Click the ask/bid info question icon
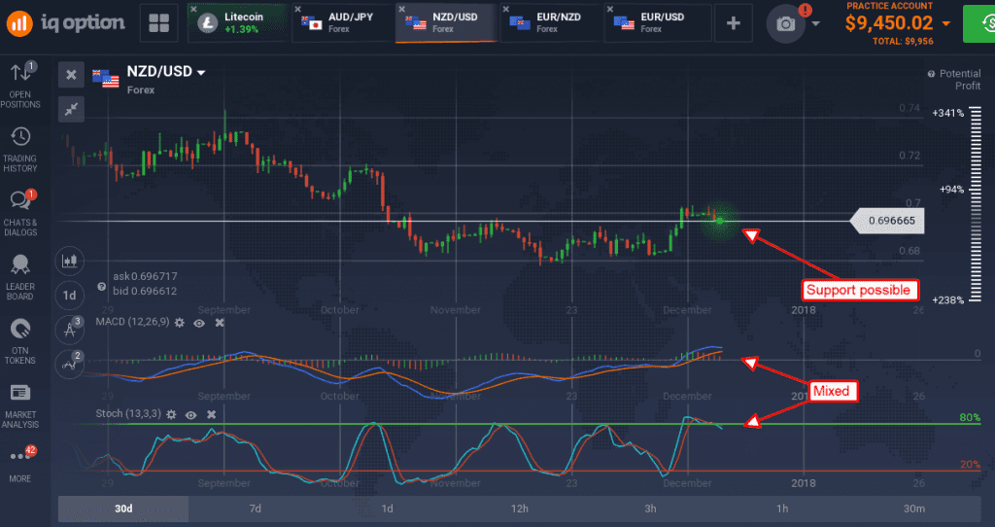The height and width of the screenshot is (527, 995). (101, 287)
